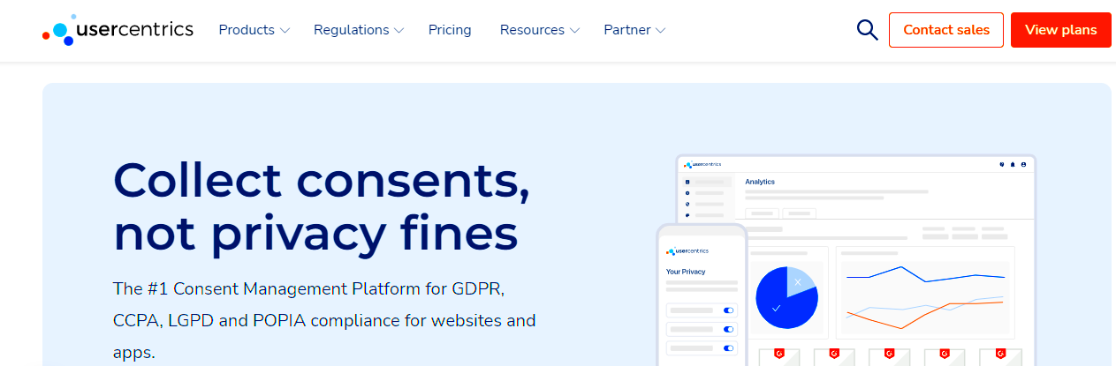Screen dimensions: 1116x366
Task: Click the line chart in dashboard illustration
Action: (x=924, y=298)
